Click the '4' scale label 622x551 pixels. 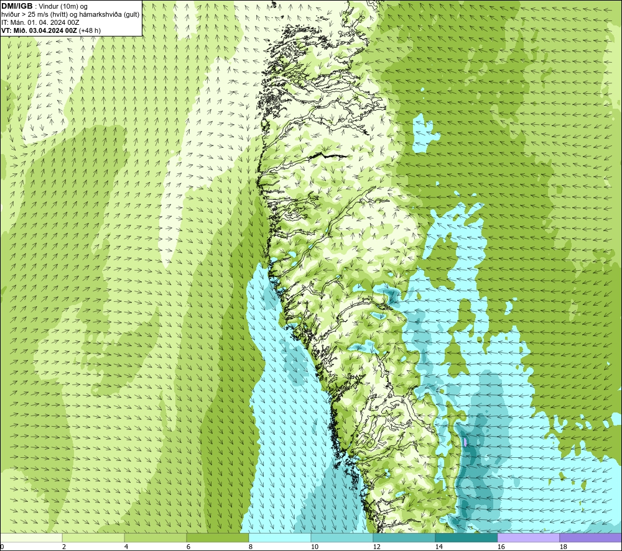point(126,547)
